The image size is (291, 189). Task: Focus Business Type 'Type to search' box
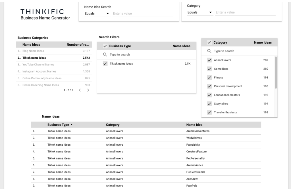tap(147, 55)
